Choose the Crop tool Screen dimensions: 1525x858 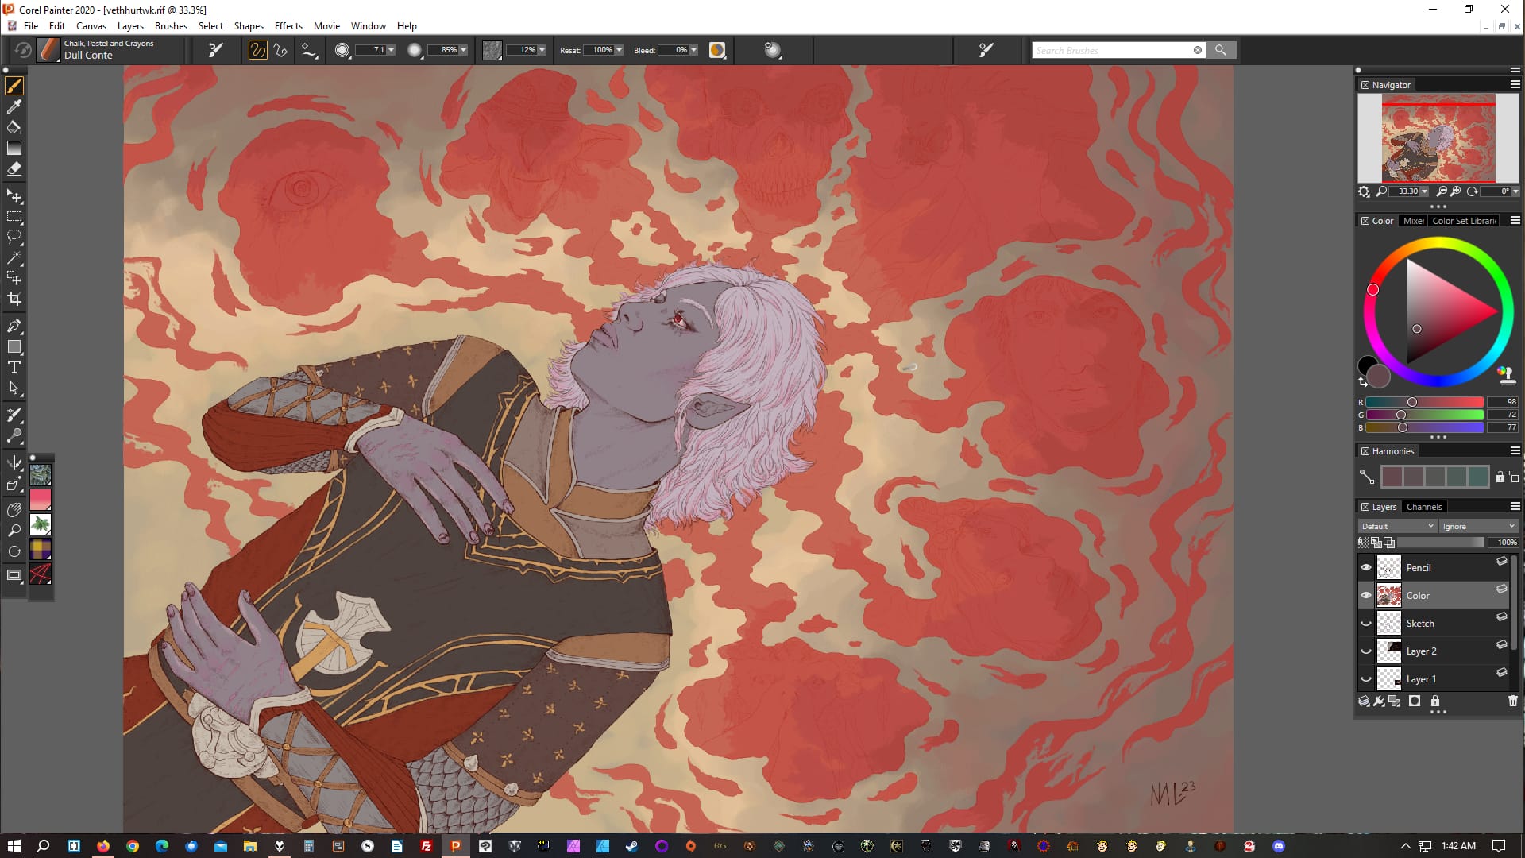14,300
